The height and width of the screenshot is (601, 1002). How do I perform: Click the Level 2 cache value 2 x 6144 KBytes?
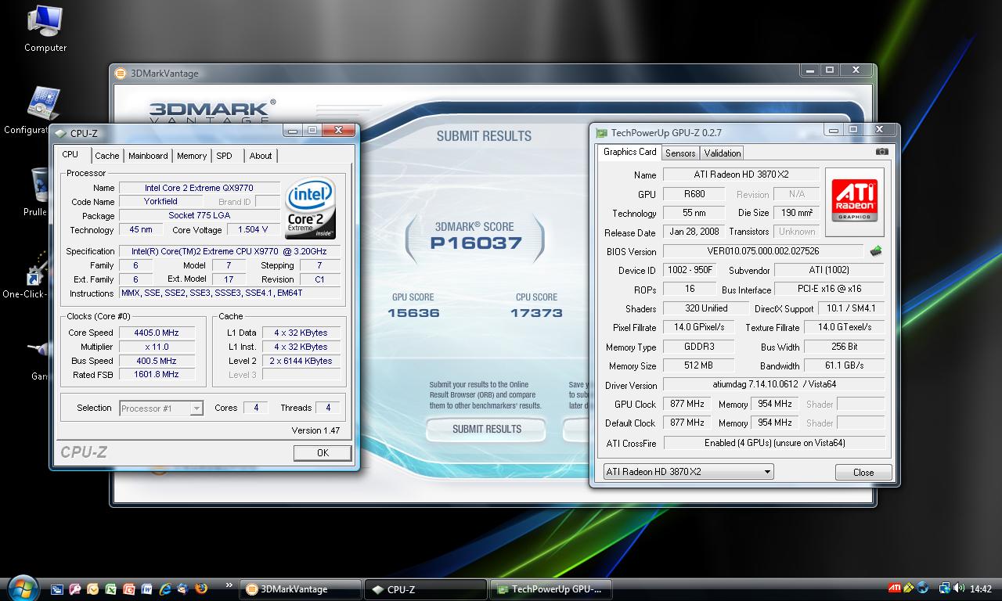click(301, 361)
